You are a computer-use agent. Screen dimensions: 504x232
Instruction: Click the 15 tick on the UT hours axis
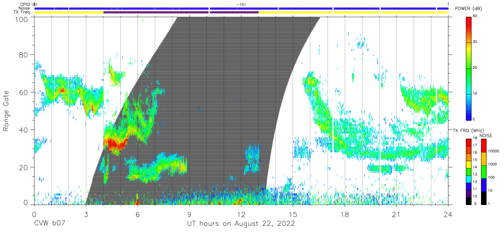click(x=293, y=214)
